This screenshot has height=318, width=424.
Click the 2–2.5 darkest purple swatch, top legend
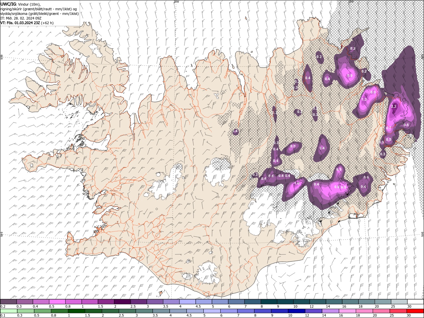click(122, 302)
